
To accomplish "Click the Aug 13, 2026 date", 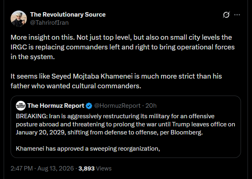I will click(56, 168).
